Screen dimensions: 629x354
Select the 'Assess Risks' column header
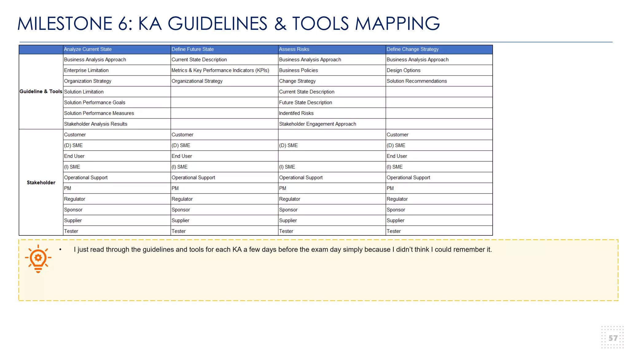click(332, 49)
